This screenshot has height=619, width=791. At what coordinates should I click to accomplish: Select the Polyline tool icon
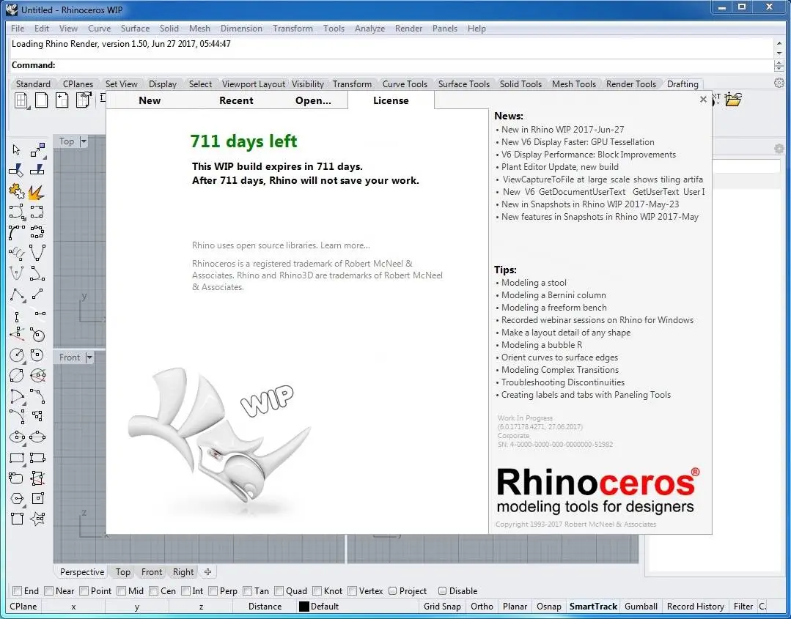coord(17,294)
